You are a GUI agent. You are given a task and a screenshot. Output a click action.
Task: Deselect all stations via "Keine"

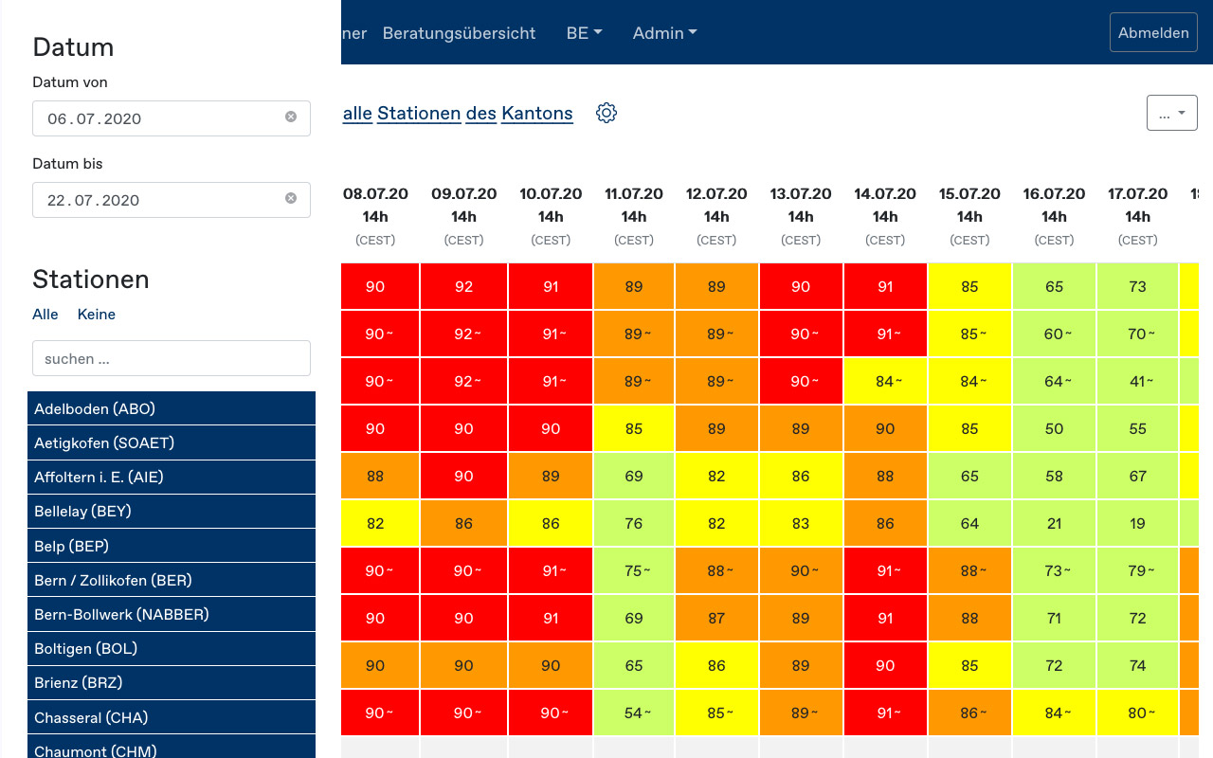click(x=96, y=314)
